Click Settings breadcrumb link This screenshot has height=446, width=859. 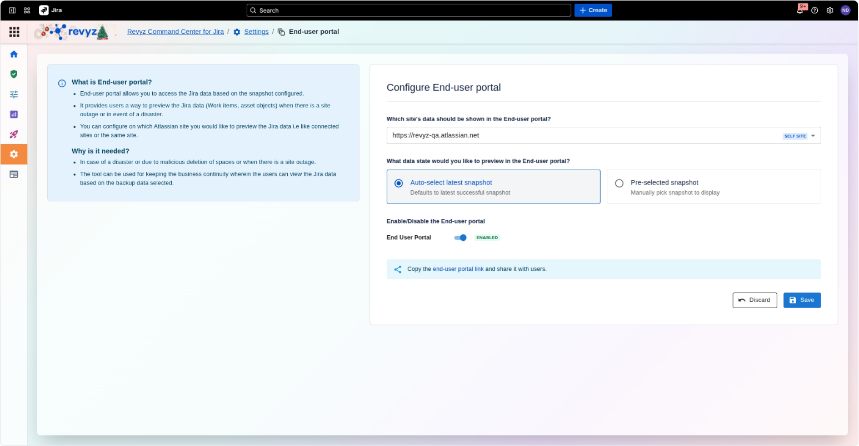click(x=256, y=32)
